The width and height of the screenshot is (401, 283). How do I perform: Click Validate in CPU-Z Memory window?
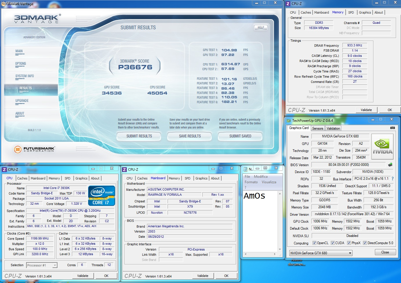coord(366,110)
